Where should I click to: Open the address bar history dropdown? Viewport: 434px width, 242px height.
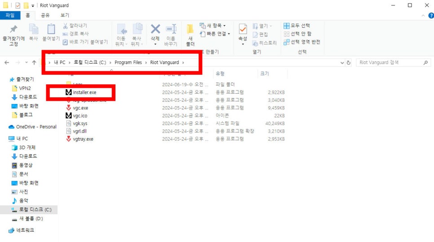342,63
